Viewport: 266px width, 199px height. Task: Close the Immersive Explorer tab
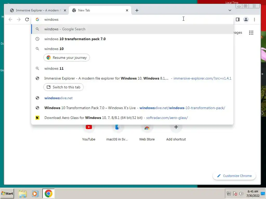(65, 10)
